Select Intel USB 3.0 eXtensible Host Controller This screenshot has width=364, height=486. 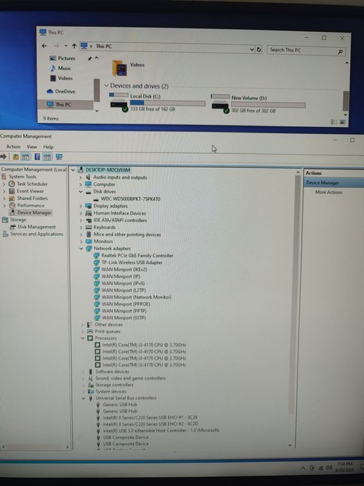pyautogui.click(x=161, y=430)
